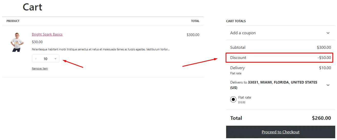
Task: Expand the delivery address chevron
Action: 328,85
